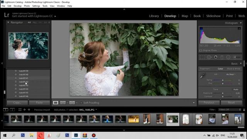Select main window button 1
Image resolution: width=247 pixels, height=139 pixels.
click(x=5, y=110)
